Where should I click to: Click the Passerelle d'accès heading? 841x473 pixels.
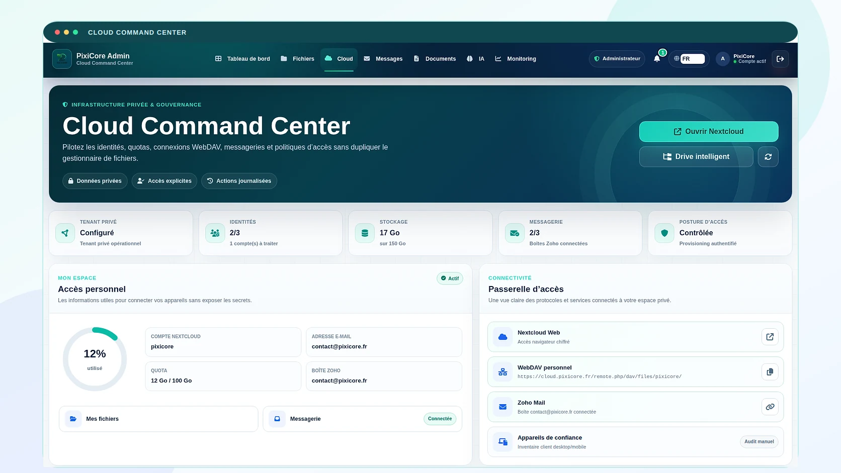(526, 290)
